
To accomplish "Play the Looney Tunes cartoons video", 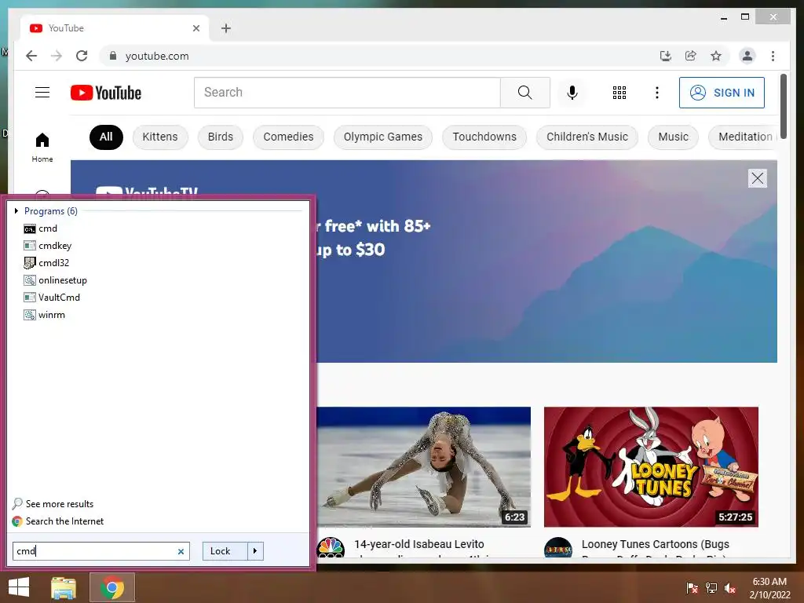I will coord(651,466).
